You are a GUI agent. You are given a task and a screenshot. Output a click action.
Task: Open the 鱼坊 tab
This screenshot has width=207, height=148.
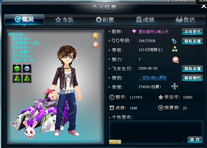[x=185, y=20]
